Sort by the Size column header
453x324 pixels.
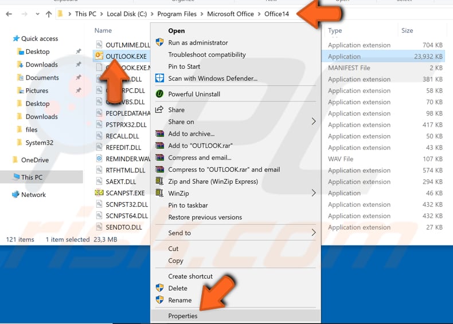pyautogui.click(x=407, y=30)
